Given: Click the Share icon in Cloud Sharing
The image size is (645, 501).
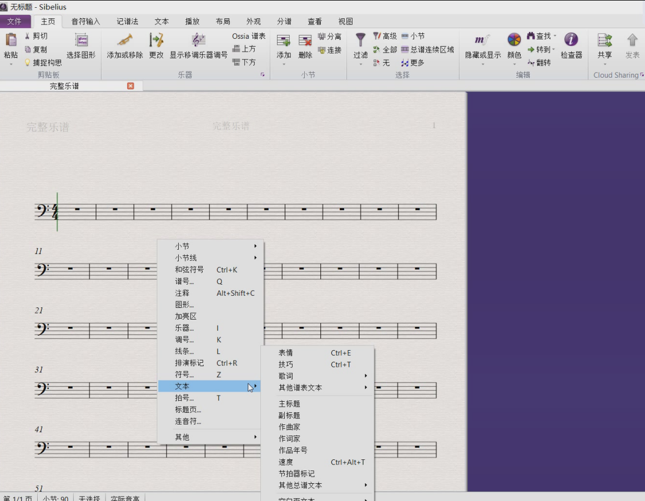Looking at the screenshot, I should [604, 41].
